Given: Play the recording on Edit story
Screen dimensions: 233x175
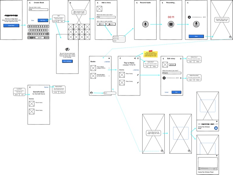Looking at the screenshot, I should 164,78.
